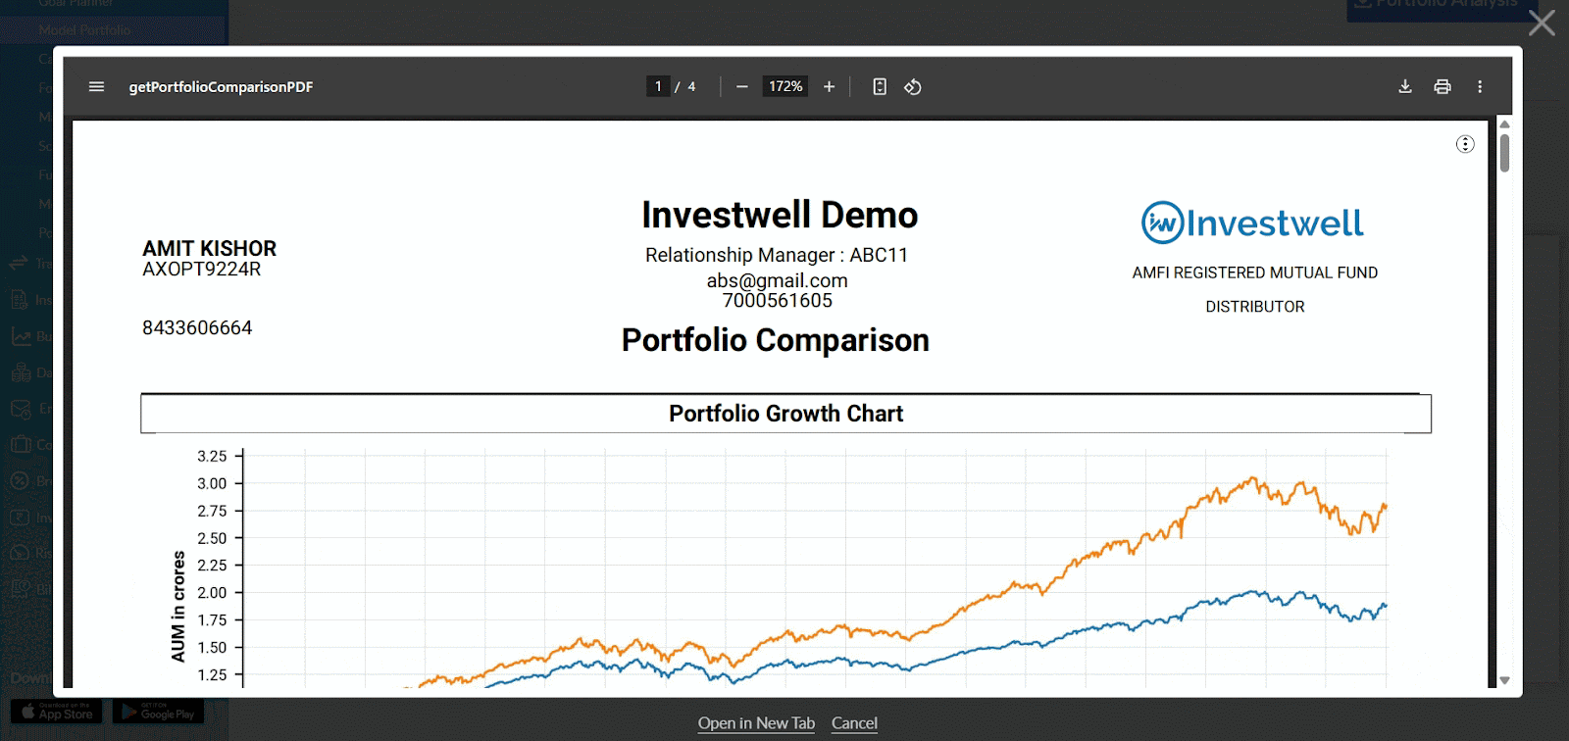Click the PDF scrollbar down arrow

(x=1504, y=680)
